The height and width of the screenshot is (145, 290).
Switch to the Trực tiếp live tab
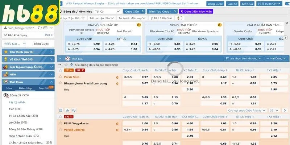[x=44, y=88]
